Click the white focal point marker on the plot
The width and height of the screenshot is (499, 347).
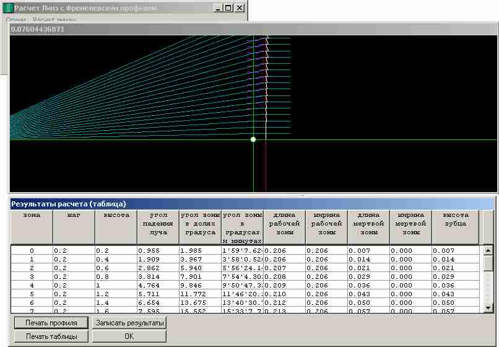[x=253, y=139]
